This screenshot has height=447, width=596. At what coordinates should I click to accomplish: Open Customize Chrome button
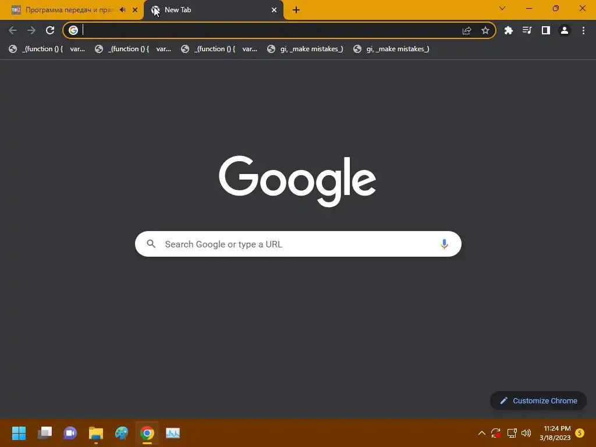(538, 400)
